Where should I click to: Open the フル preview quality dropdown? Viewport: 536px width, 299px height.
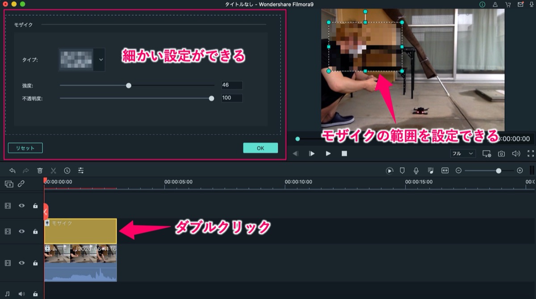(463, 153)
